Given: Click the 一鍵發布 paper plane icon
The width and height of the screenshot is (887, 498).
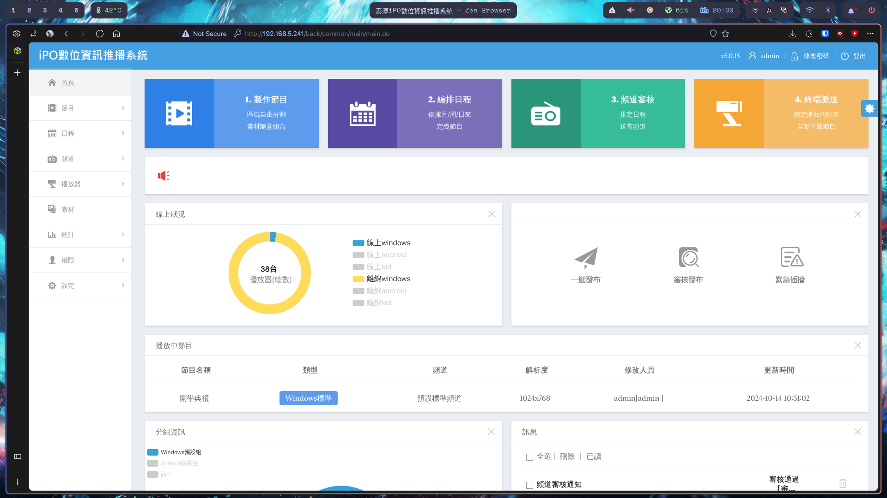Looking at the screenshot, I should pyautogui.click(x=586, y=257).
